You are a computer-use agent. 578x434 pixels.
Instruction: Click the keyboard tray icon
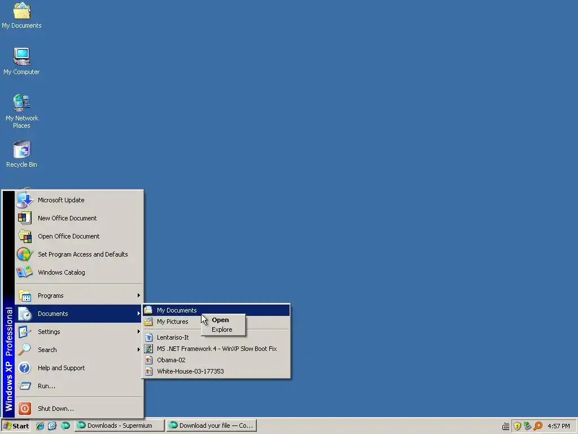pos(506,426)
